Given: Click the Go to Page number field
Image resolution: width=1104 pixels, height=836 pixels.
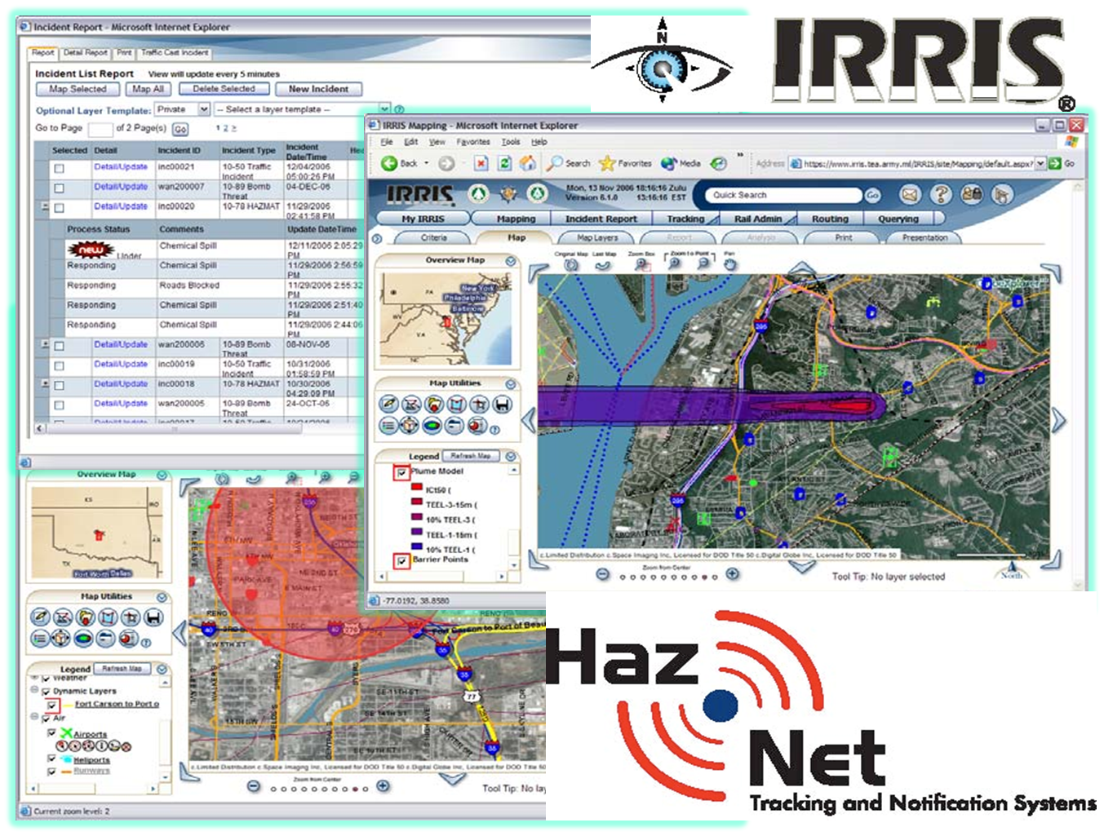Looking at the screenshot, I should (x=100, y=129).
